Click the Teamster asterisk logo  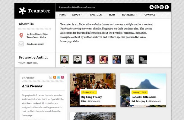(x=22, y=11)
